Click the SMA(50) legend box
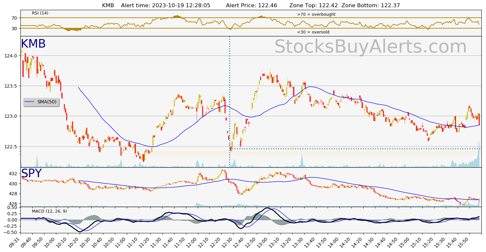This screenshot has width=486, height=252. pos(41,102)
